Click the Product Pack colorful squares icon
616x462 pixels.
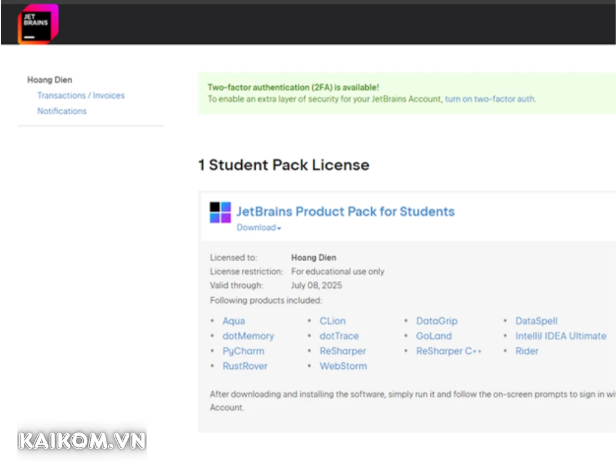coord(220,212)
